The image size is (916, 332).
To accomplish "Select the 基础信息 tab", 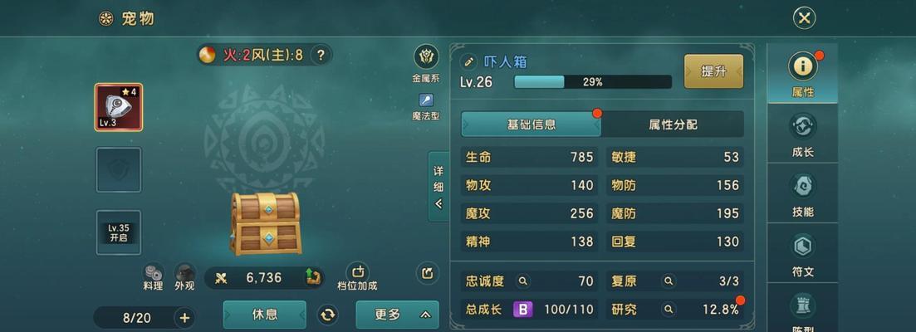I will (531, 124).
